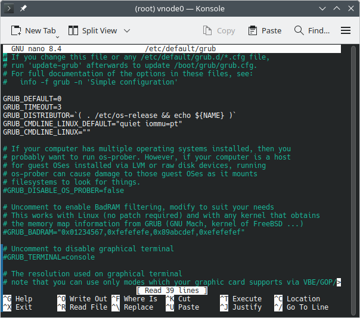
Task: Click the Split View button
Action: tap(93, 30)
